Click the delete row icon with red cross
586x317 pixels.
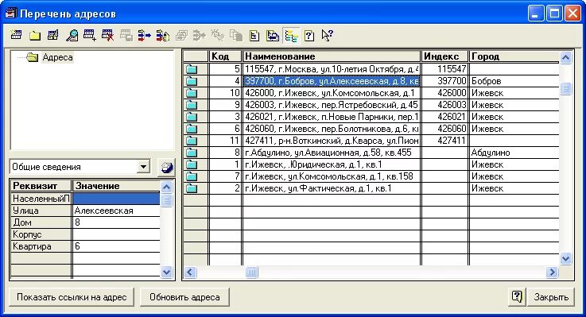(x=107, y=36)
